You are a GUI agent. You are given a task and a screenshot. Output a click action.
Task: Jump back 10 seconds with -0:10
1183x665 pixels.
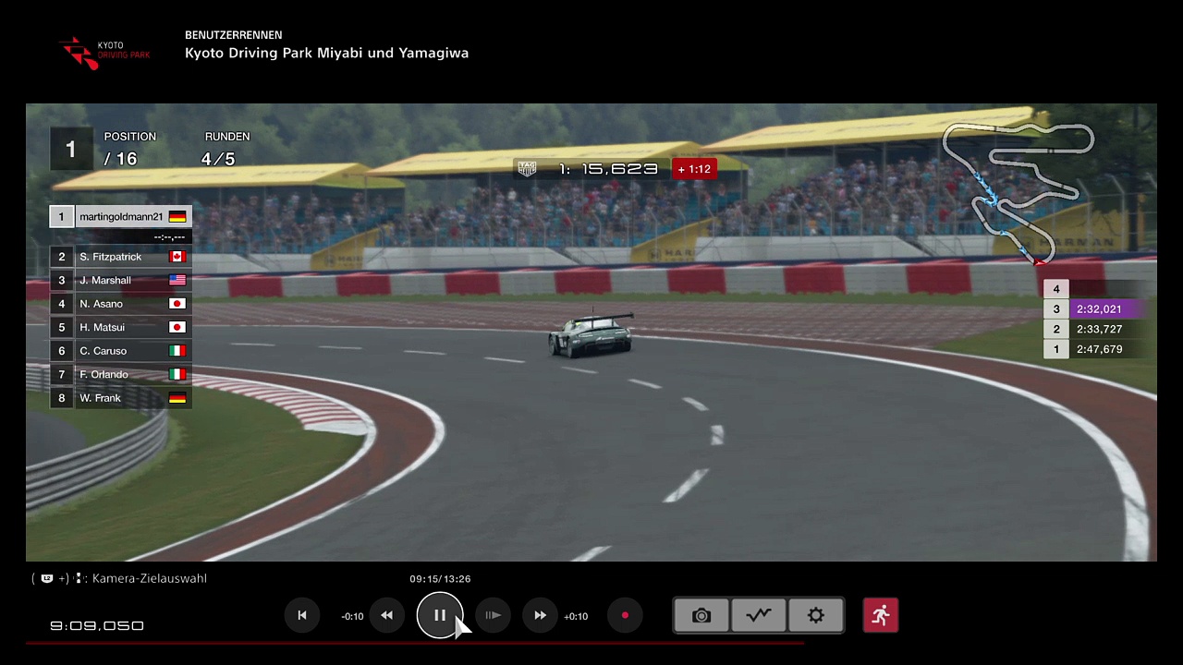pyautogui.click(x=352, y=616)
